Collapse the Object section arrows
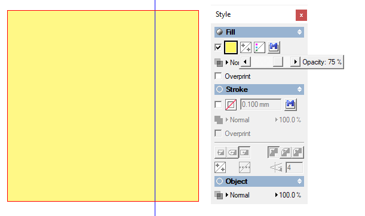 coord(300,181)
